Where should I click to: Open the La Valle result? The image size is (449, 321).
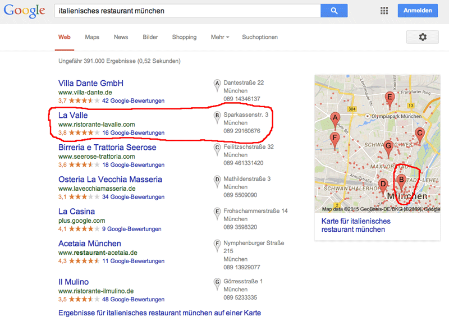[x=73, y=116]
